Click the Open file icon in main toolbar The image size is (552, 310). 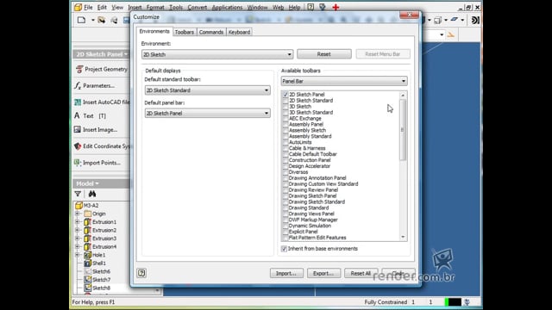pyautogui.click(x=102, y=20)
